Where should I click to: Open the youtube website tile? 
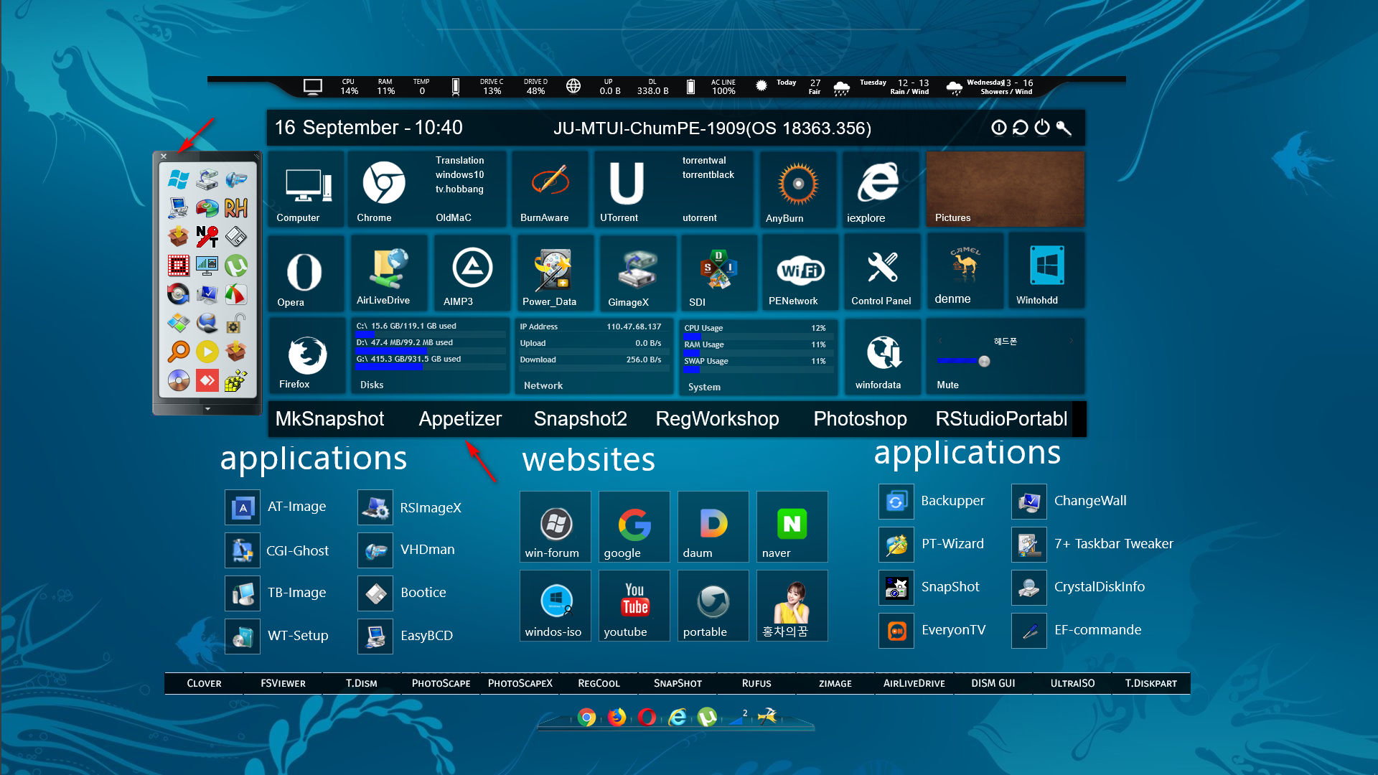click(634, 606)
